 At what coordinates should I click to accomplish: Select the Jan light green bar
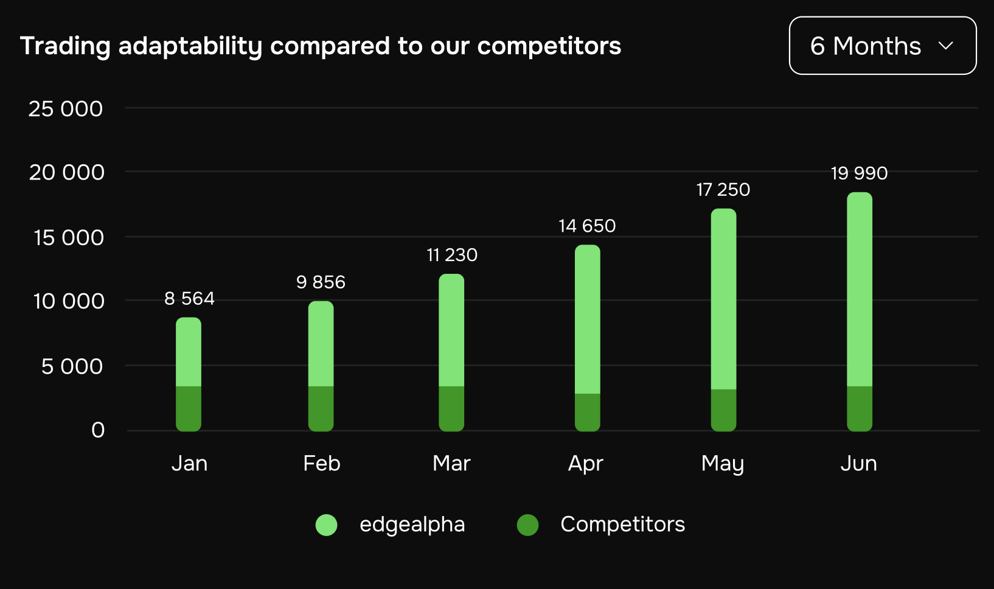189,352
